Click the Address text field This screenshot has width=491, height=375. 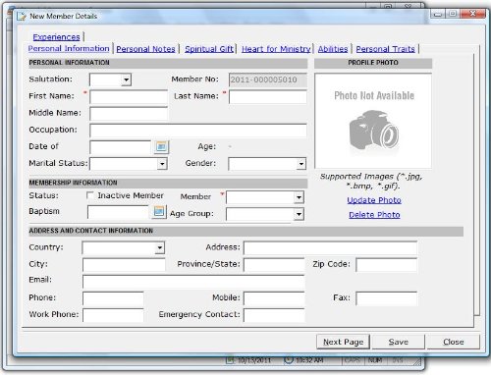tap(330, 247)
